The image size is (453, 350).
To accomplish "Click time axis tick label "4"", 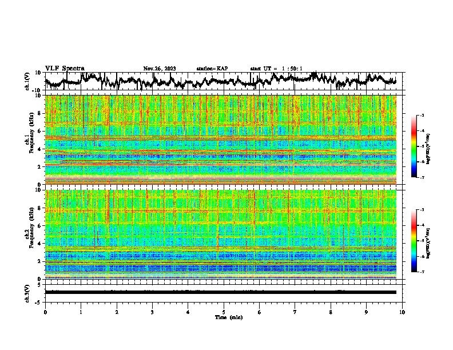I will pyautogui.click(x=188, y=312).
